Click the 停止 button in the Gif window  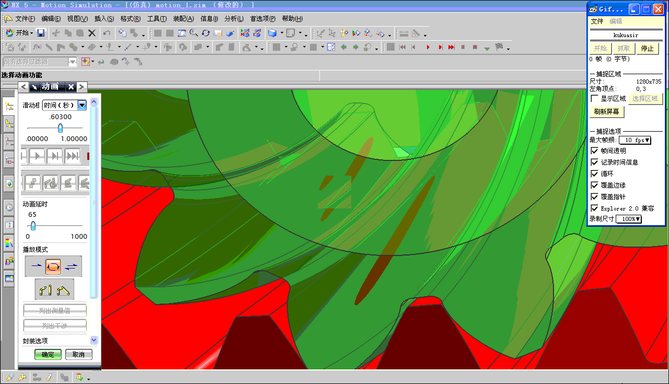(648, 49)
